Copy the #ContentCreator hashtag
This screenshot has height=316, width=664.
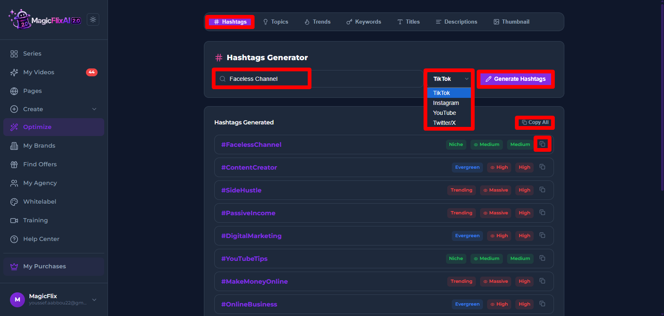pos(542,167)
